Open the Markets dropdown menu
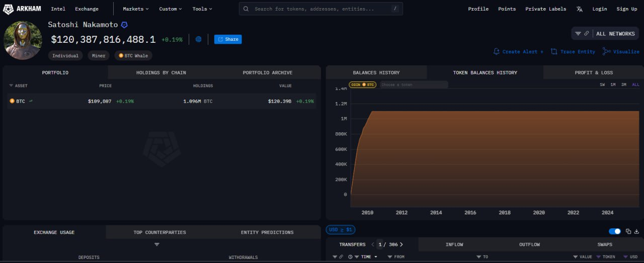 click(136, 9)
